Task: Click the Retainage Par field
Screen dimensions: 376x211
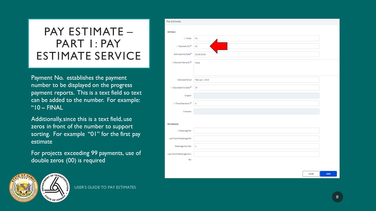Action: coord(256,131)
